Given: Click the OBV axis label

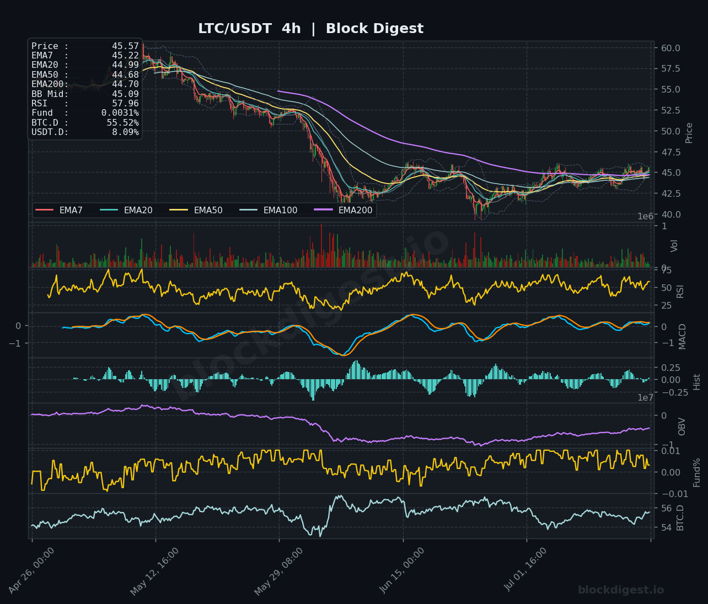Looking at the screenshot, I should tap(682, 427).
